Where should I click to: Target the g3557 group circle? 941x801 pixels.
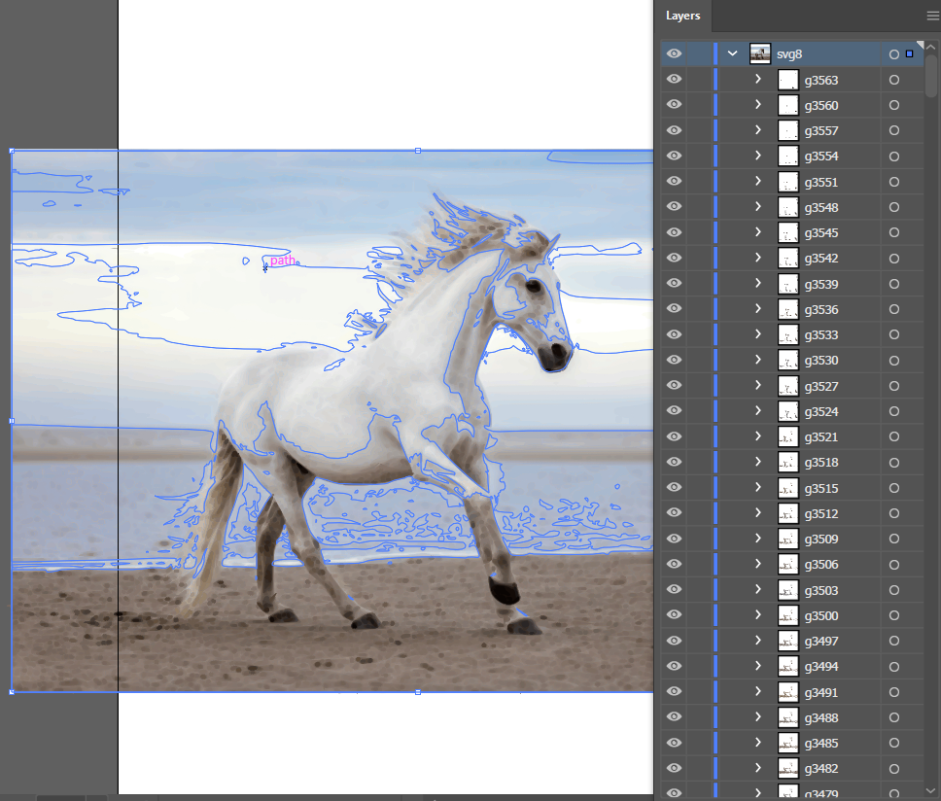tap(894, 130)
